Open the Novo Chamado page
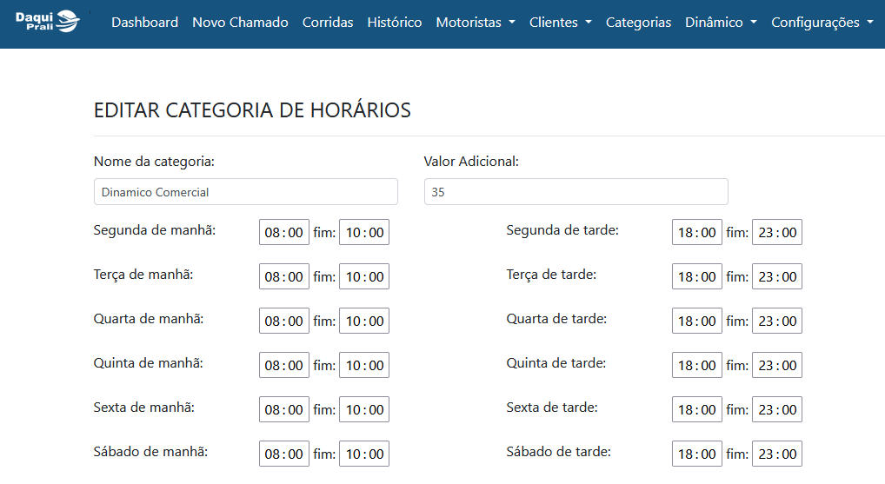Screen dimensions: 885x484 [240, 22]
